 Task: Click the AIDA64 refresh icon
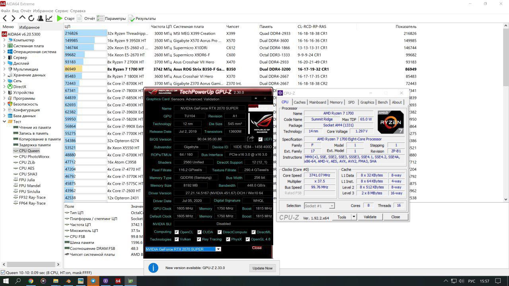pyautogui.click(x=31, y=18)
